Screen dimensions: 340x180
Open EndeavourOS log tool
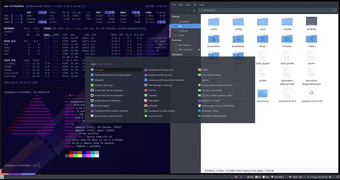158,75
